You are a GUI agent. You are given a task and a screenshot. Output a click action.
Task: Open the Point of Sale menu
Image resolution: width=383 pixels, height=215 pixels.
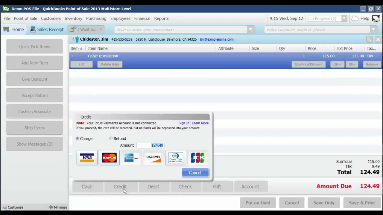pos(25,18)
